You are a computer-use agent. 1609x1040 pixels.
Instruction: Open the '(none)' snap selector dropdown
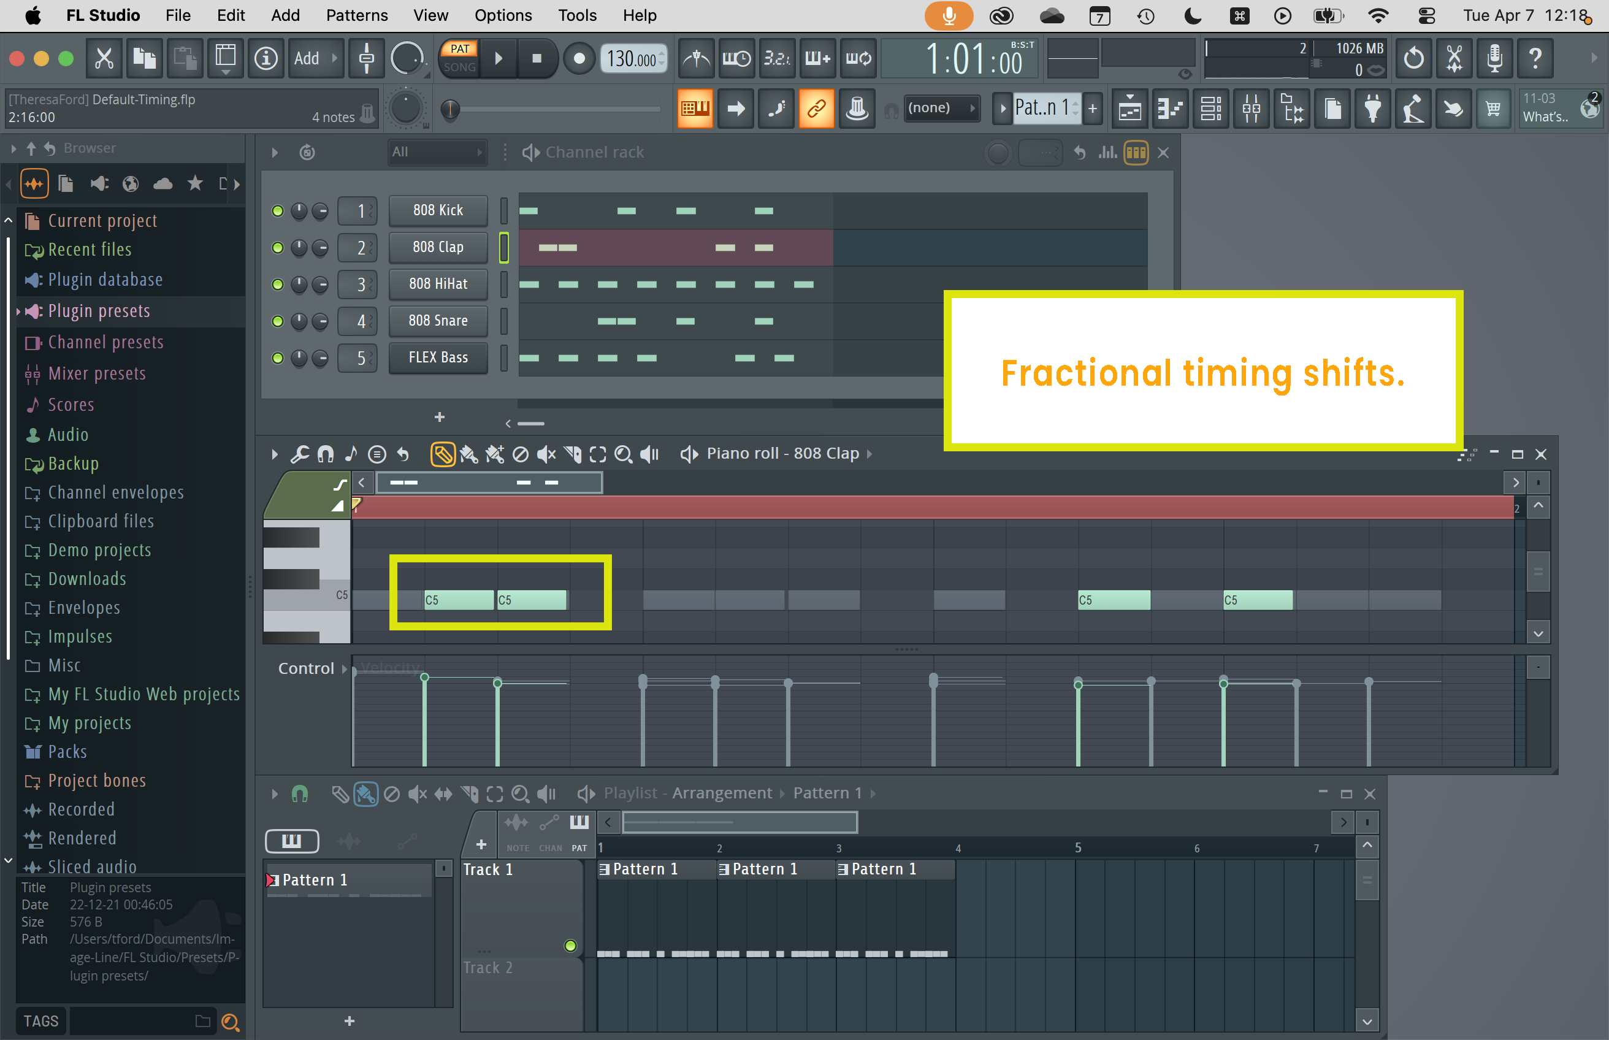(x=941, y=107)
